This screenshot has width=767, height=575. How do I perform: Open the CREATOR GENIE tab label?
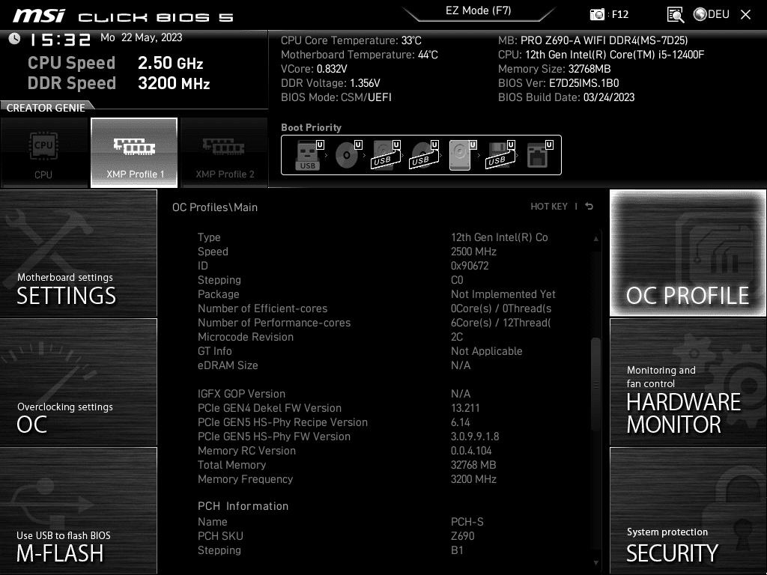click(46, 108)
